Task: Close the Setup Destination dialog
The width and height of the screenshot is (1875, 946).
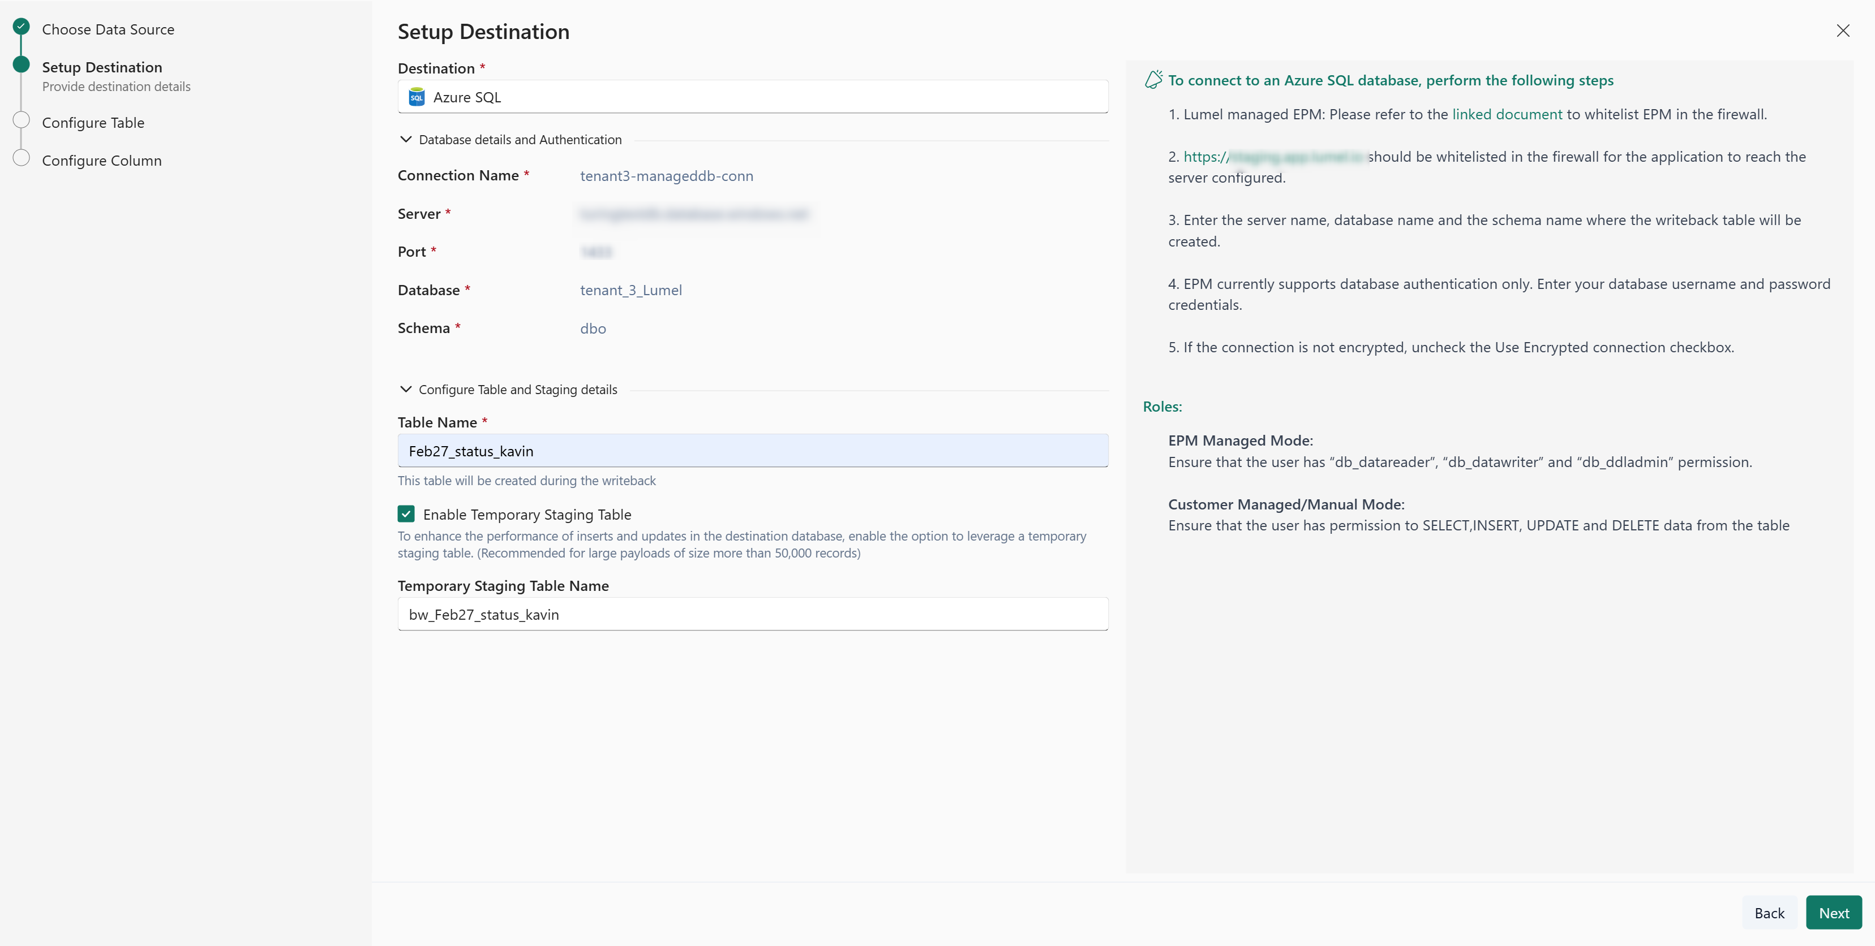Action: click(x=1842, y=31)
